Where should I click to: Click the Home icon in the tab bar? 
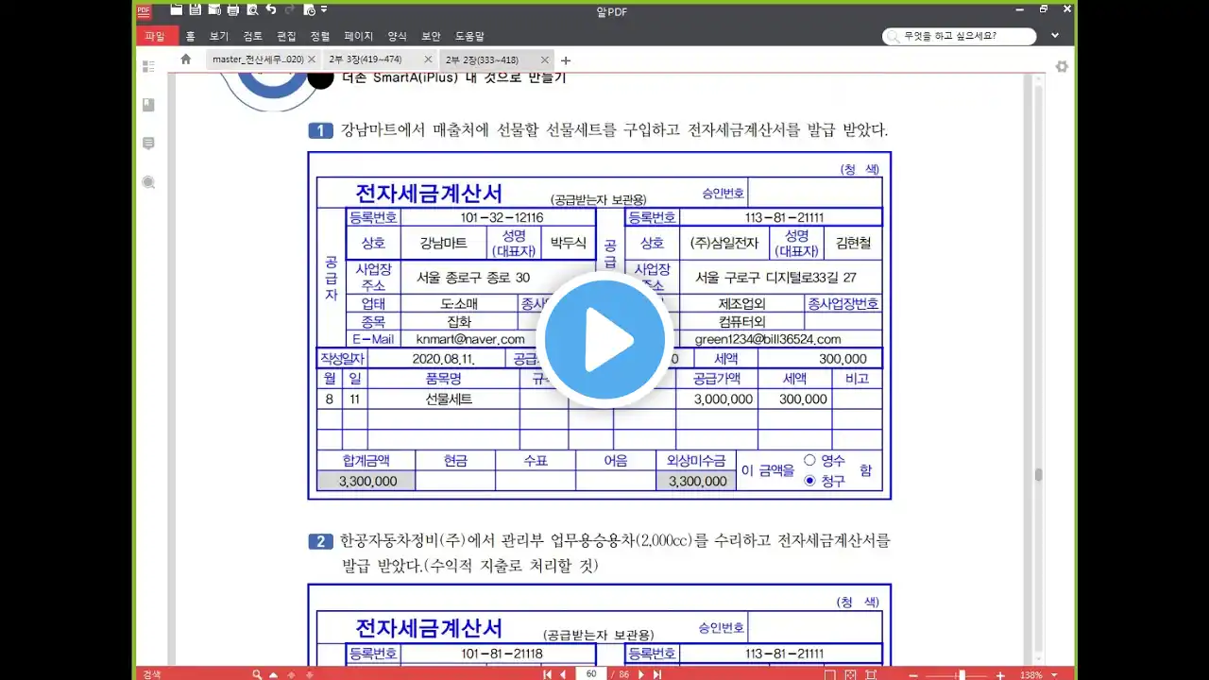[185, 59]
